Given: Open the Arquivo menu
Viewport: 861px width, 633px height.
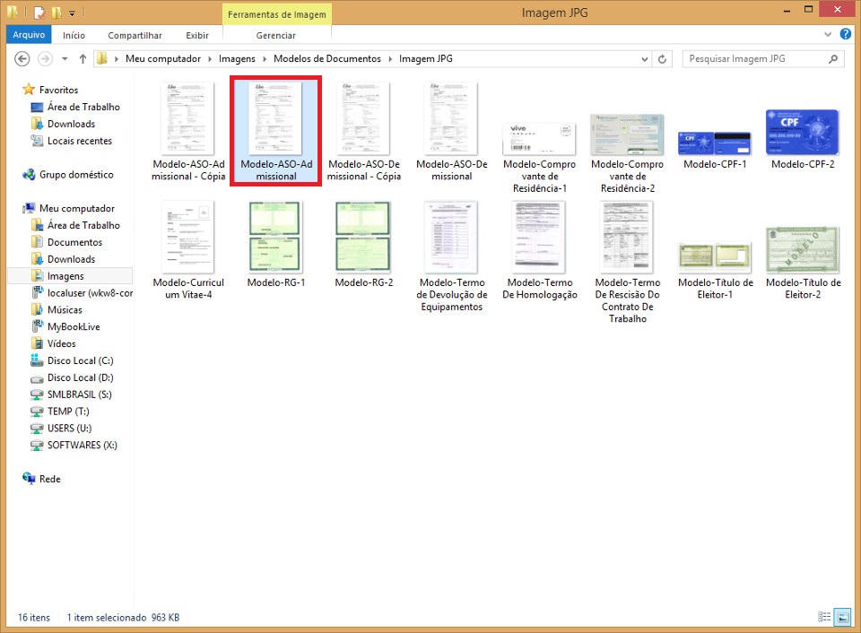Looking at the screenshot, I should [28, 35].
